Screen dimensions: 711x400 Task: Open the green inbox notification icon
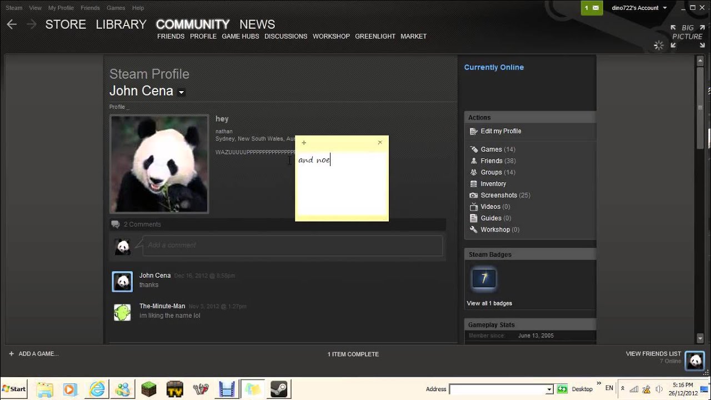pos(592,8)
